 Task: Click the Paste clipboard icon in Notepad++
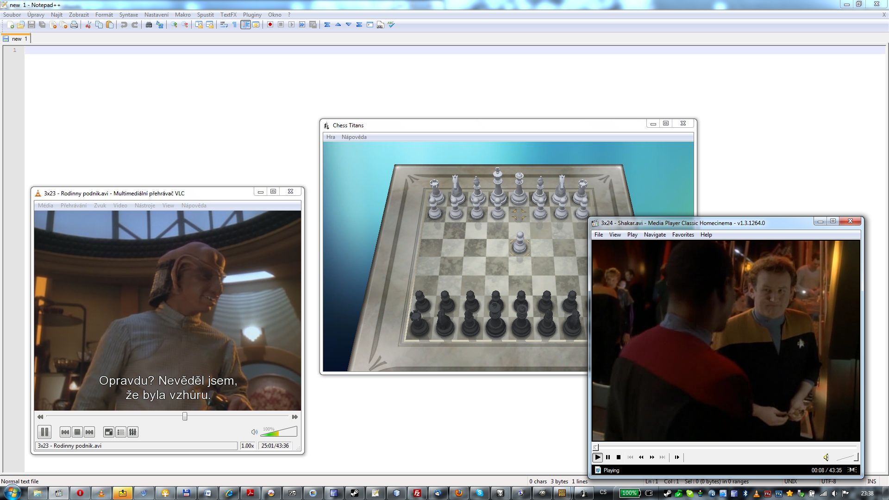[110, 25]
